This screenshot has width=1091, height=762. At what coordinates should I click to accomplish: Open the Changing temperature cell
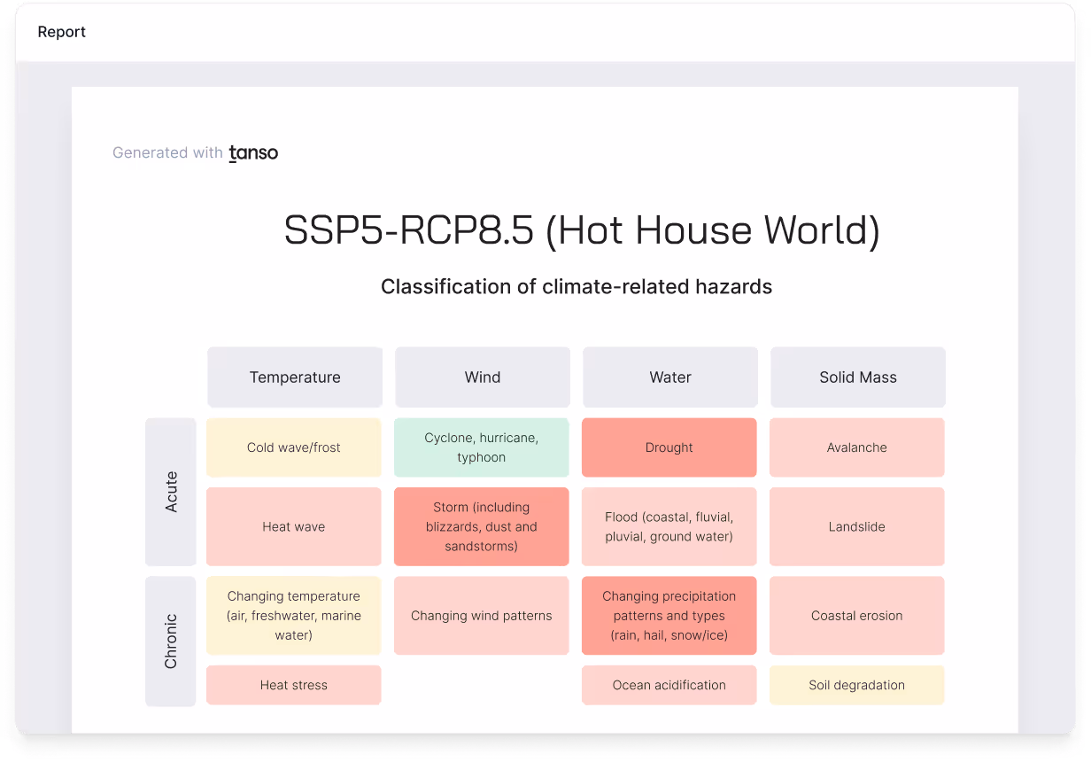(x=294, y=616)
